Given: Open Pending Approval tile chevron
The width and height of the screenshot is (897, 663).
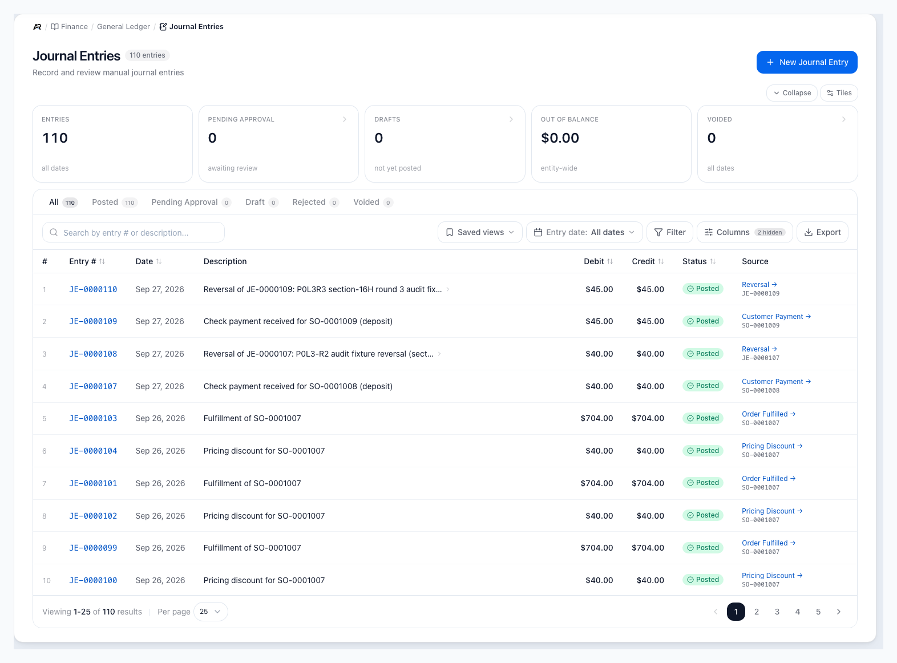Looking at the screenshot, I should coord(345,119).
